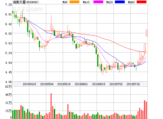This screenshot has height=119, width=163.
Task: Click the 7.20 price axis label
Action: 8,5
